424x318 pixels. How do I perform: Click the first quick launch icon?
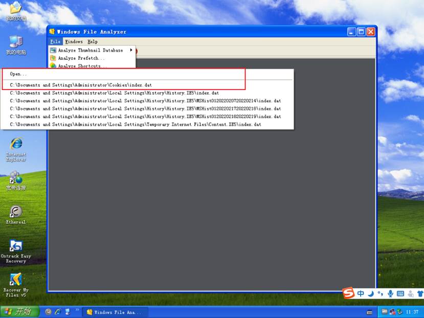[x=48, y=312]
